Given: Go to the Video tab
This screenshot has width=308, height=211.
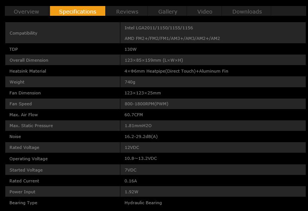Looking at the screenshot, I should [x=205, y=11].
